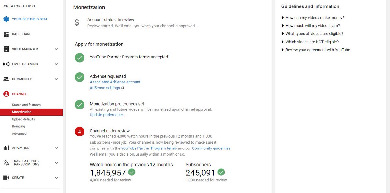Image resolution: width=390 pixels, height=193 pixels.
Task: Click the checkmark beside Partner Program terms accepted
Action: point(80,58)
